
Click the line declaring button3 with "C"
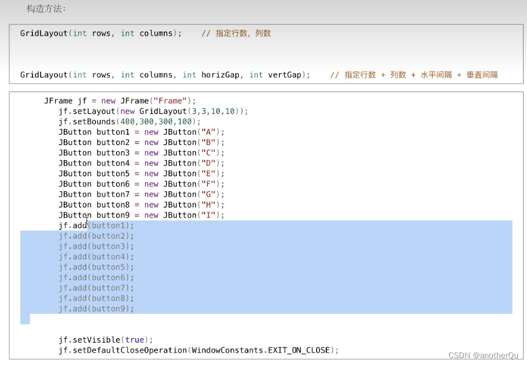[x=142, y=153]
